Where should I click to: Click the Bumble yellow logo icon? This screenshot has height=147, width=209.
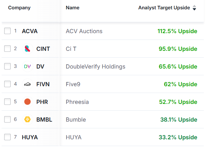(28, 120)
